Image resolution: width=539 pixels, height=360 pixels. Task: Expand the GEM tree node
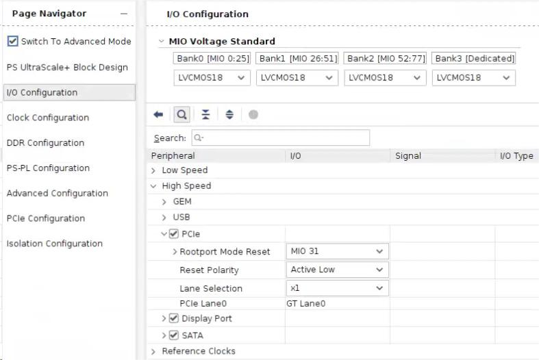[x=164, y=202]
